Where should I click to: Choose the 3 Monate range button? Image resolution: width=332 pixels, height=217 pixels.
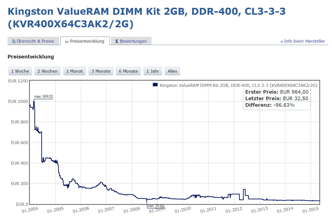[x=101, y=71]
